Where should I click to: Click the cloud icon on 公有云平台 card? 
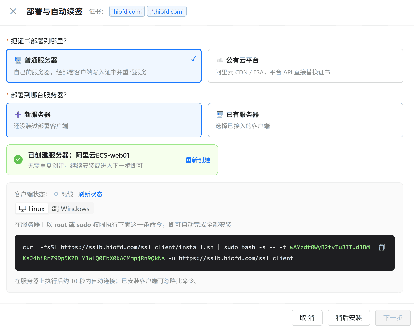pyautogui.click(x=220, y=60)
